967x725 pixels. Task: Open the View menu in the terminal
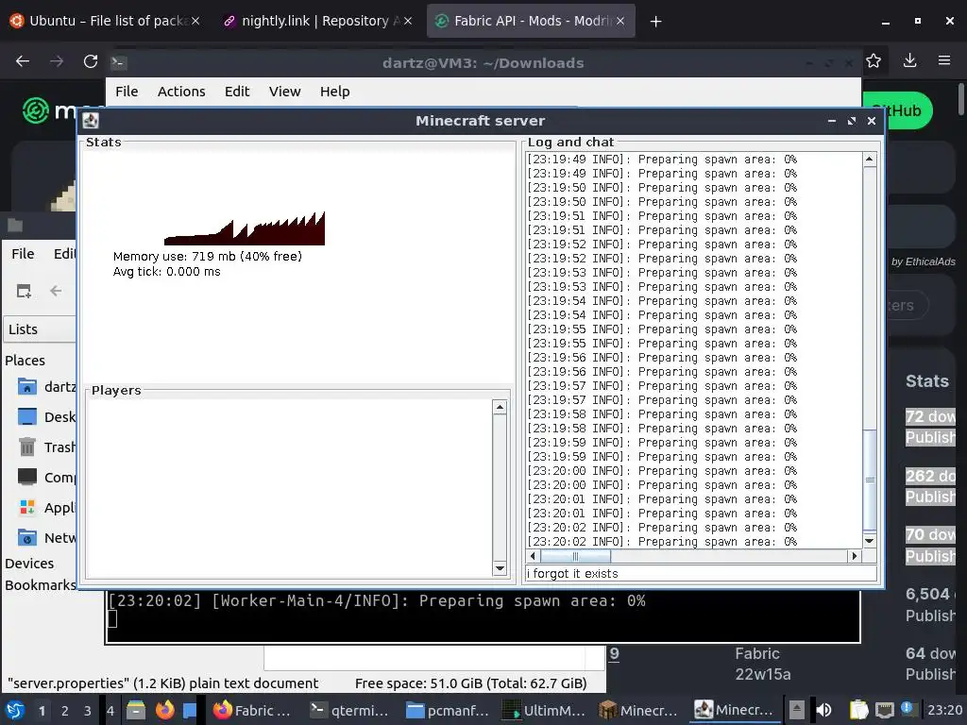tap(284, 92)
